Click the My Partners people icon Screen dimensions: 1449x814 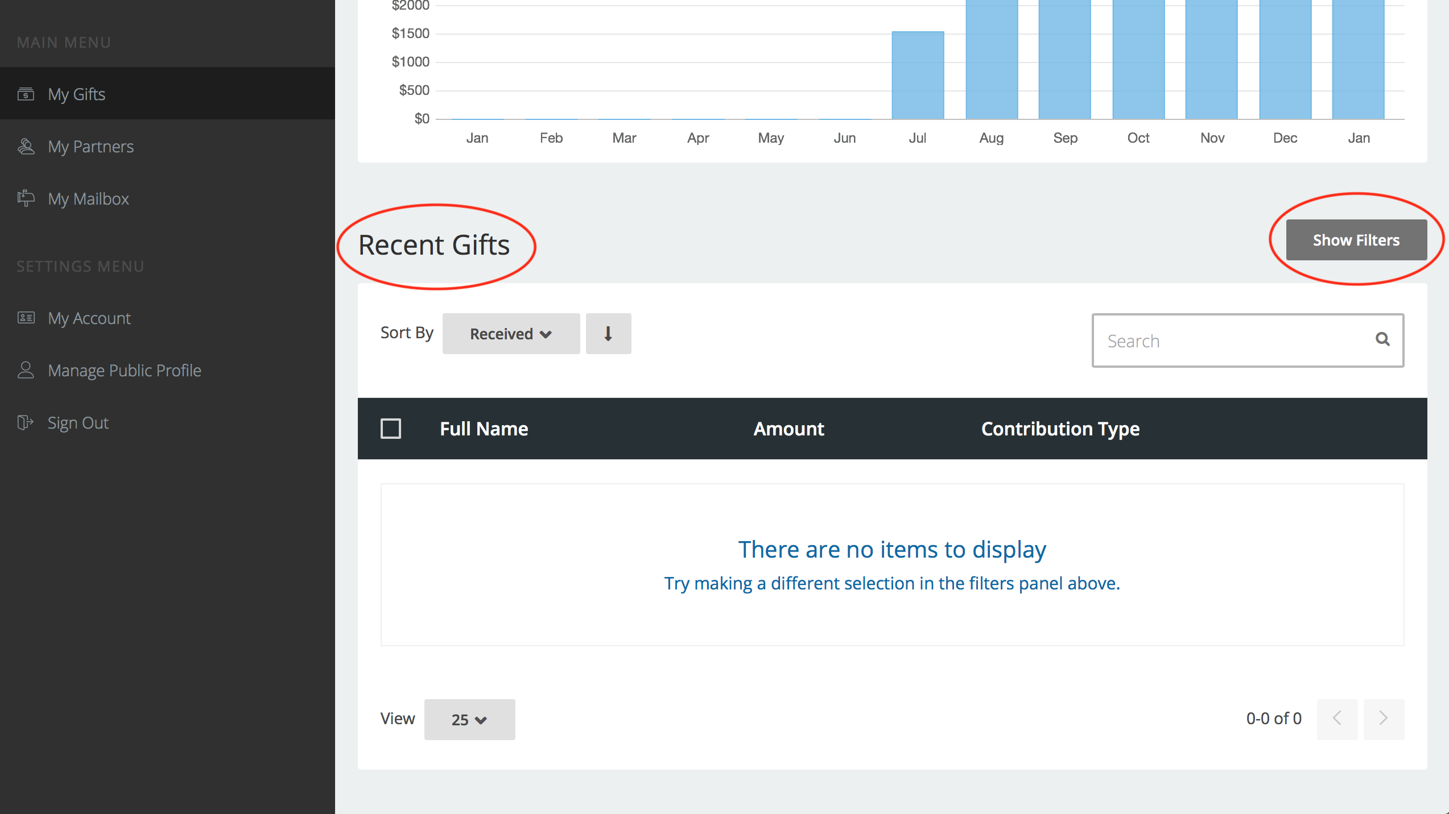[x=26, y=147]
